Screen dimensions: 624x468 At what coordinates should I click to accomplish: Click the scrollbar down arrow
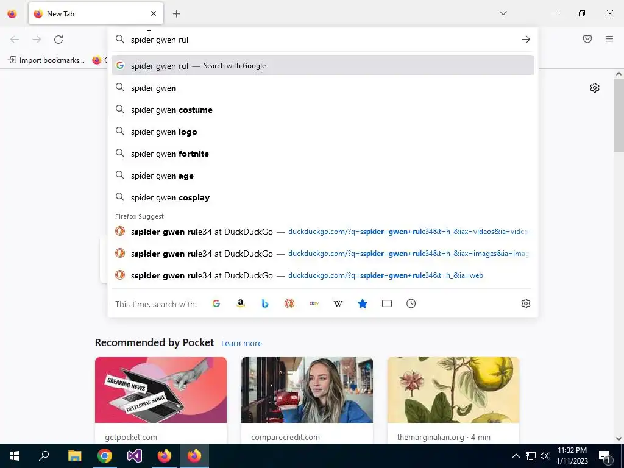pos(619,439)
